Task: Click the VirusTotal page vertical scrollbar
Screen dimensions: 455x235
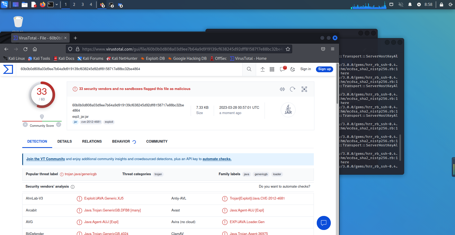Action: 337,83
